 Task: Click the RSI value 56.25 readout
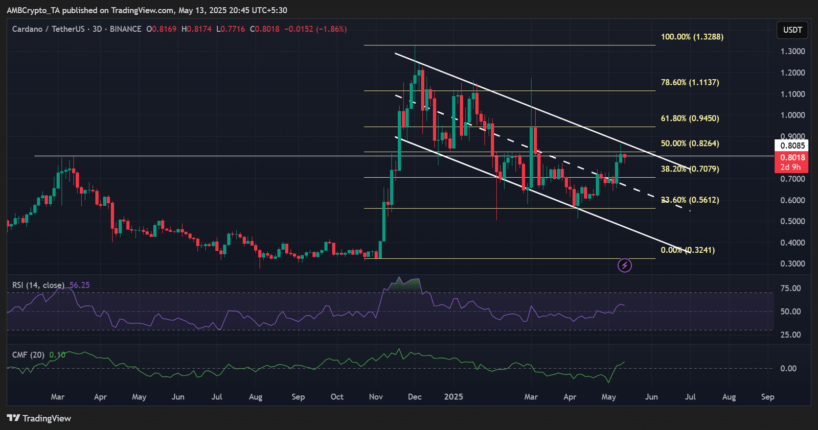click(x=79, y=285)
